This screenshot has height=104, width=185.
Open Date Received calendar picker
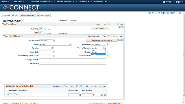click(x=94, y=95)
